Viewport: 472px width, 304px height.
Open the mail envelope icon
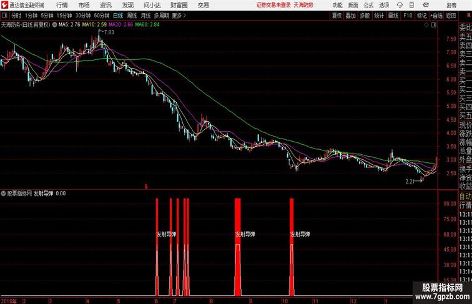426,5
